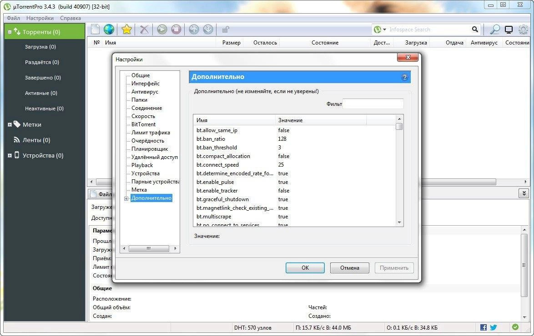
Task: Click Add Torrent from URL globe icon
Action: 109,30
